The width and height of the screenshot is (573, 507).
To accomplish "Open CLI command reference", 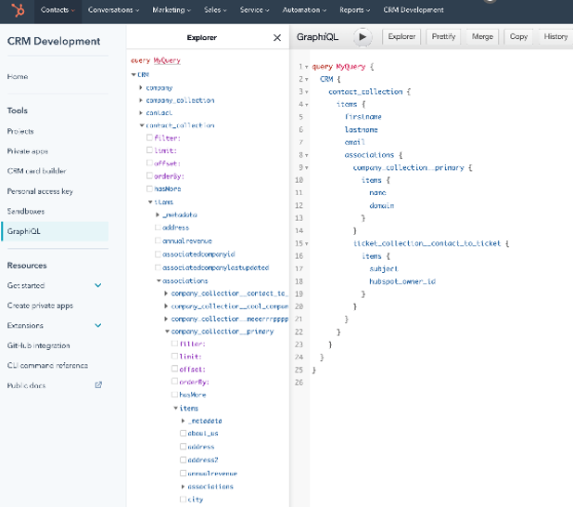I will tap(47, 365).
